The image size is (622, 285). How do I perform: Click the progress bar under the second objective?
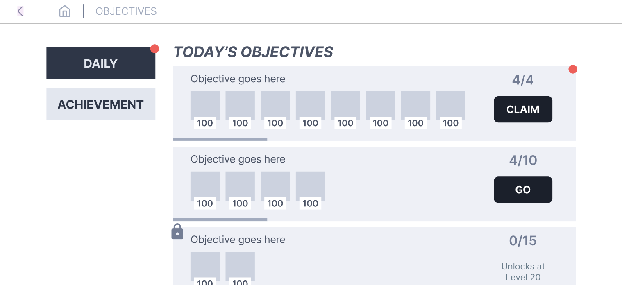[x=220, y=219]
